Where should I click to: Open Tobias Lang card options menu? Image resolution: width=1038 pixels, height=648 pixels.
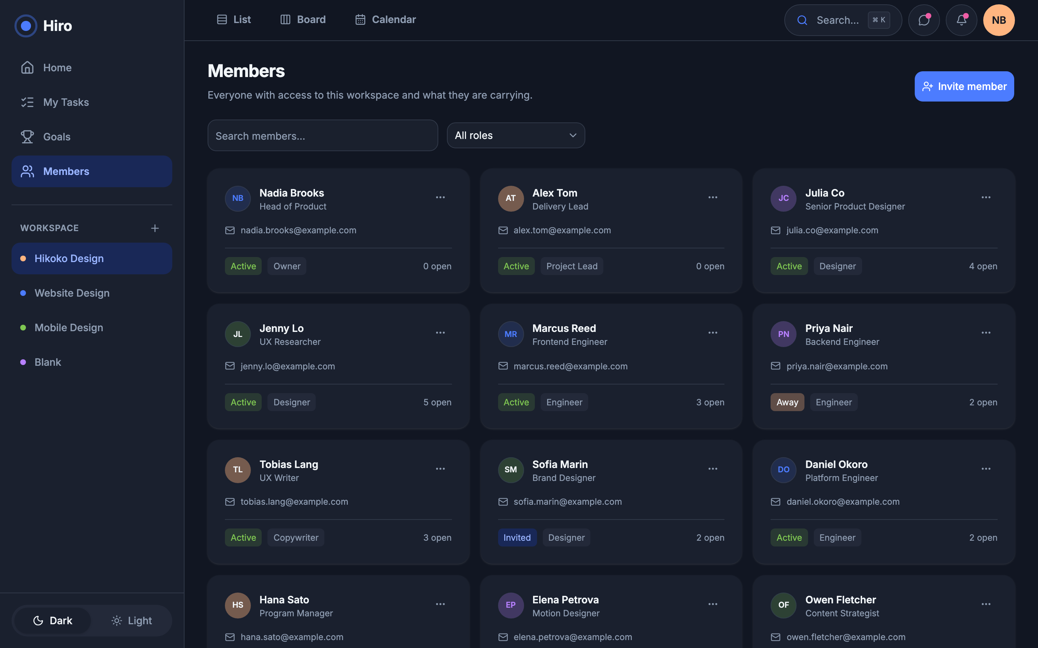(x=440, y=469)
